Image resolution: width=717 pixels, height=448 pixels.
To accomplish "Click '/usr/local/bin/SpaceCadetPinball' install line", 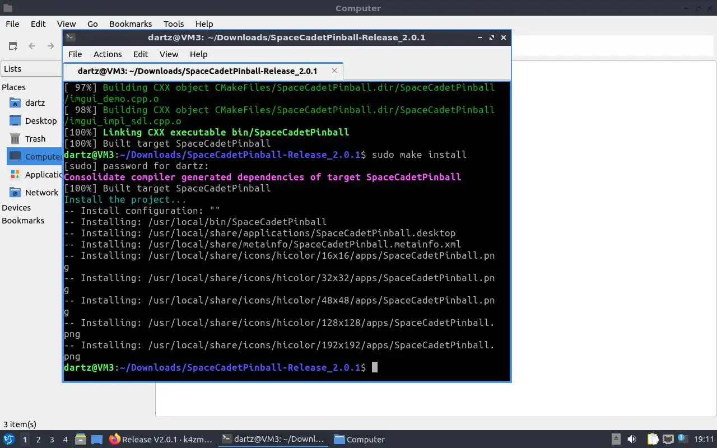I will point(195,222).
